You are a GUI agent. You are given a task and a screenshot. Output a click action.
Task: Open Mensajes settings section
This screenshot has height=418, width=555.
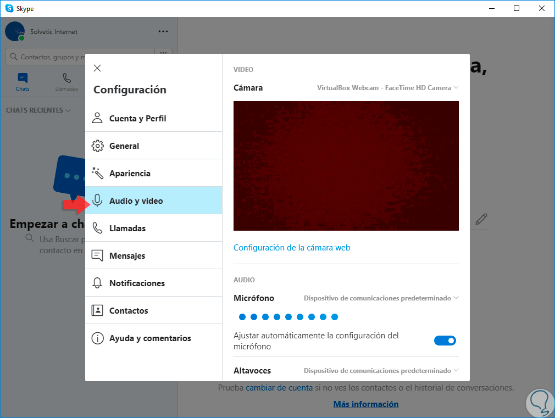click(x=154, y=255)
